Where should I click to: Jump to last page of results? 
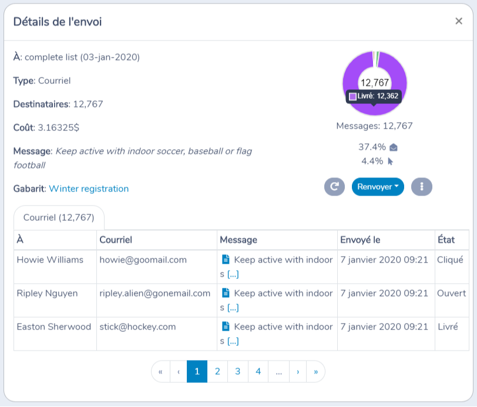pos(316,371)
